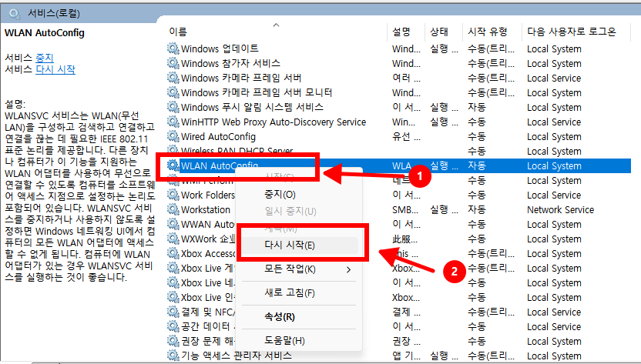Sort by the 시작 유형 column header
This screenshot has width=641, height=364.
[x=488, y=32]
